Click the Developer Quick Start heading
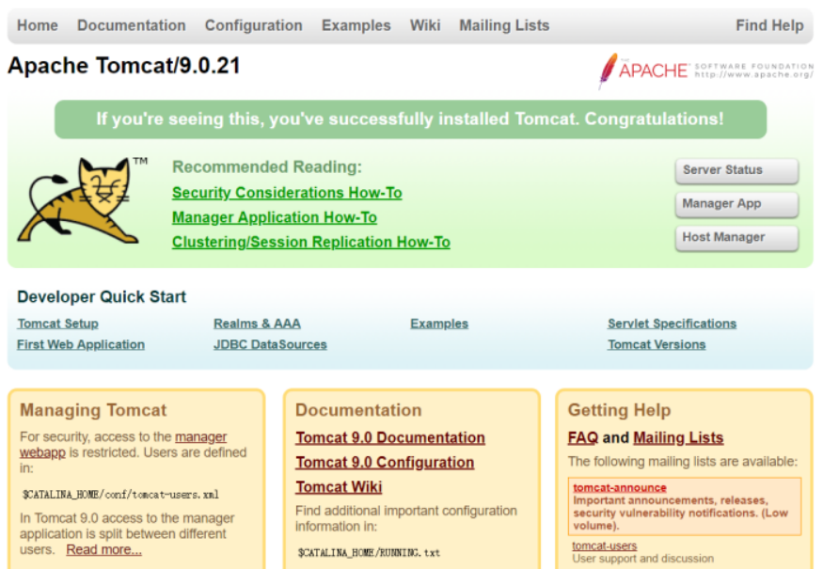Screen dimensions: 823x569 pyautogui.click(x=102, y=297)
